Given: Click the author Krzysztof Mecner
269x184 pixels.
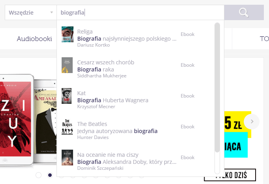Looking at the screenshot, I should pos(96,107).
